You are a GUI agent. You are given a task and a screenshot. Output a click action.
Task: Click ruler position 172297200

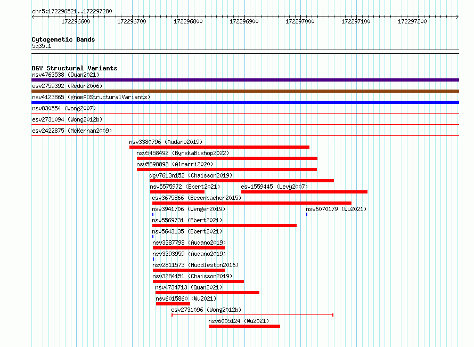(x=412, y=21)
